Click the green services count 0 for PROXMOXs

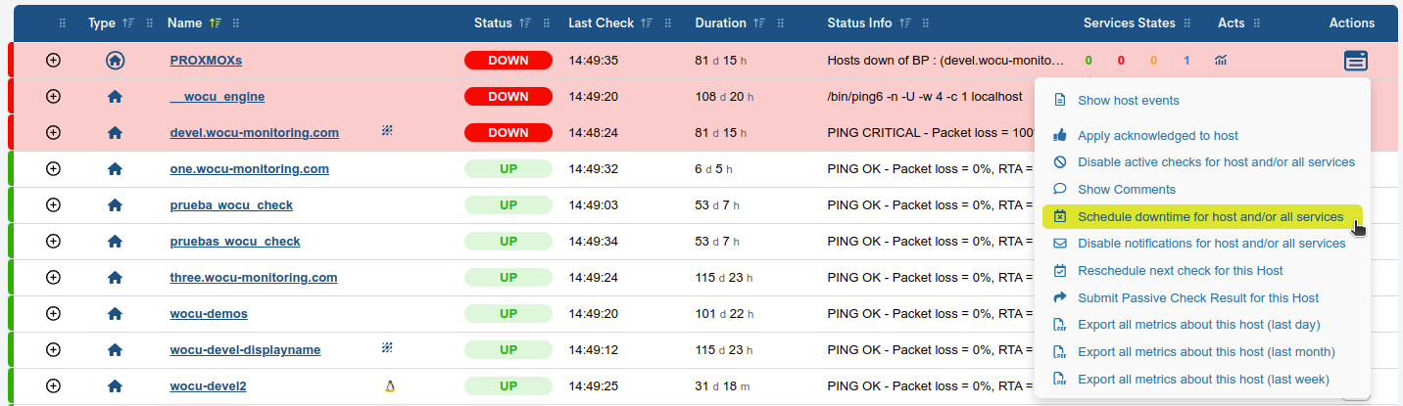point(1089,61)
